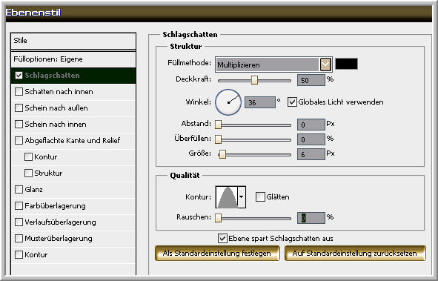Viewport: 438px width, 281px height.
Task: Click the Deckkraft slider handle
Action: tap(254, 80)
